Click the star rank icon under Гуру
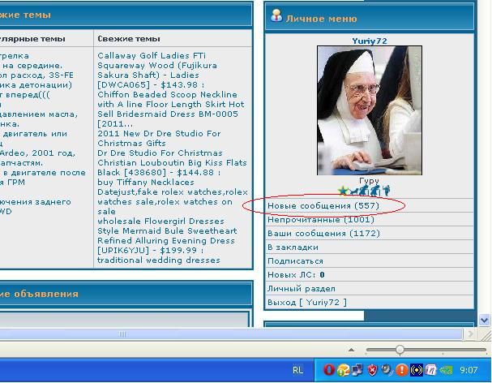 (344, 191)
